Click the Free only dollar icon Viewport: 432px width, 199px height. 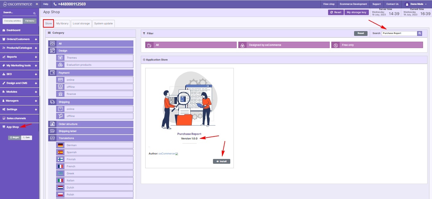point(335,45)
